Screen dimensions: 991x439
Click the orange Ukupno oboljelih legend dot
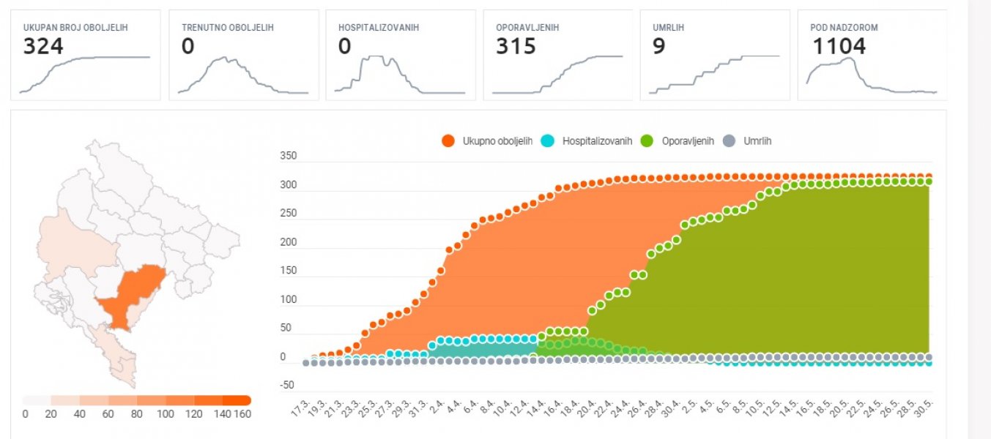[x=449, y=141]
